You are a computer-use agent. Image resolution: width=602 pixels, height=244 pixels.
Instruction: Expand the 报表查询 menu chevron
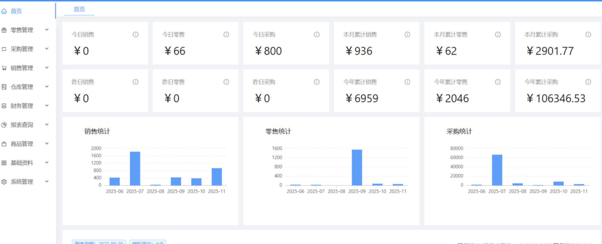click(x=47, y=125)
